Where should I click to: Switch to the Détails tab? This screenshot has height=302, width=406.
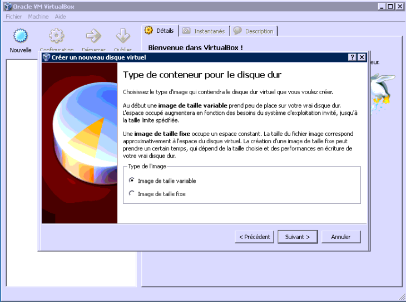[x=160, y=31]
